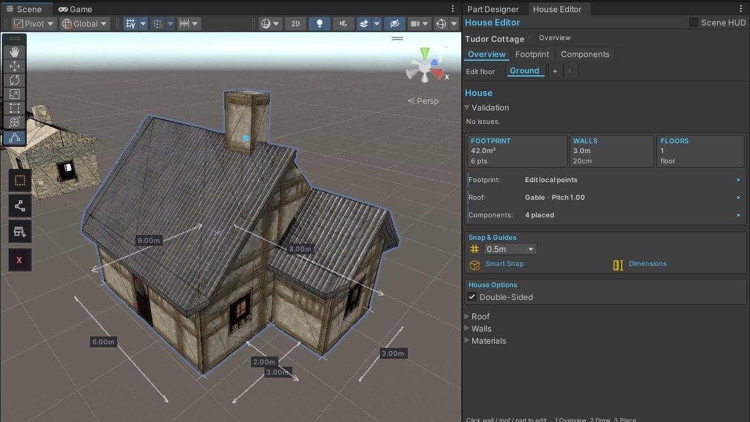Open Roof Gable Pitch 1.00 row
This screenshot has width=750, height=422.
tap(605, 197)
